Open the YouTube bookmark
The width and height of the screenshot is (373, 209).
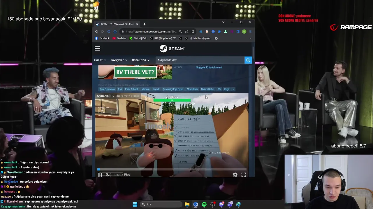click(119, 38)
